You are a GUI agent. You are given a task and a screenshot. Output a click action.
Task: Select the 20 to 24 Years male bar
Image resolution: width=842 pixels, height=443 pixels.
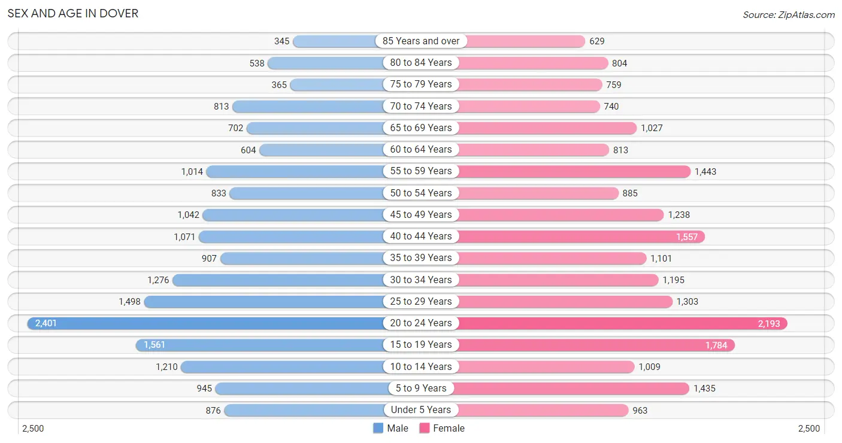[x=205, y=323]
